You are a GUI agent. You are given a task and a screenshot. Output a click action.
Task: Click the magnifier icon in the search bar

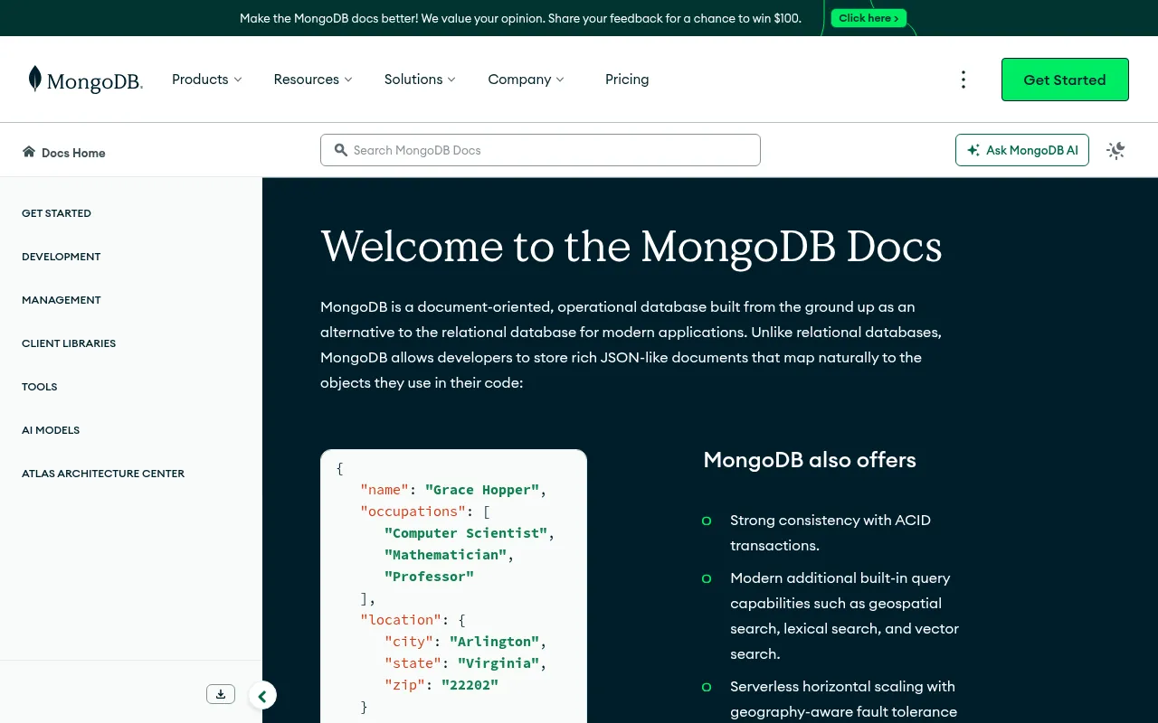[x=341, y=150]
